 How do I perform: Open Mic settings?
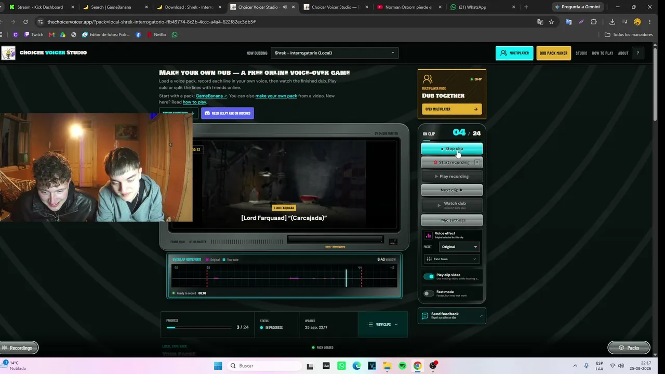click(451, 220)
